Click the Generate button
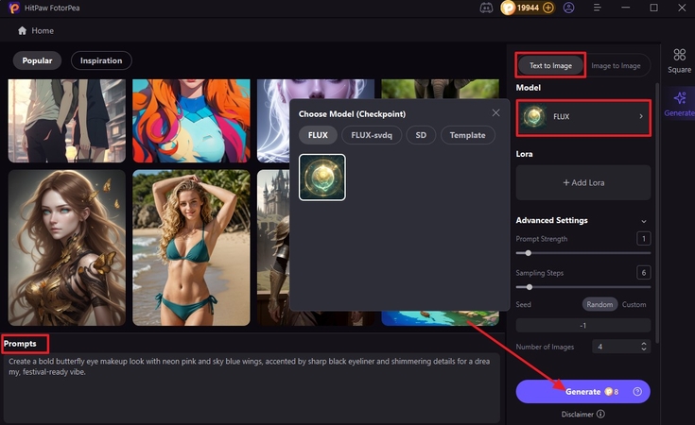Screen dimensions: 695x425 click(582, 391)
